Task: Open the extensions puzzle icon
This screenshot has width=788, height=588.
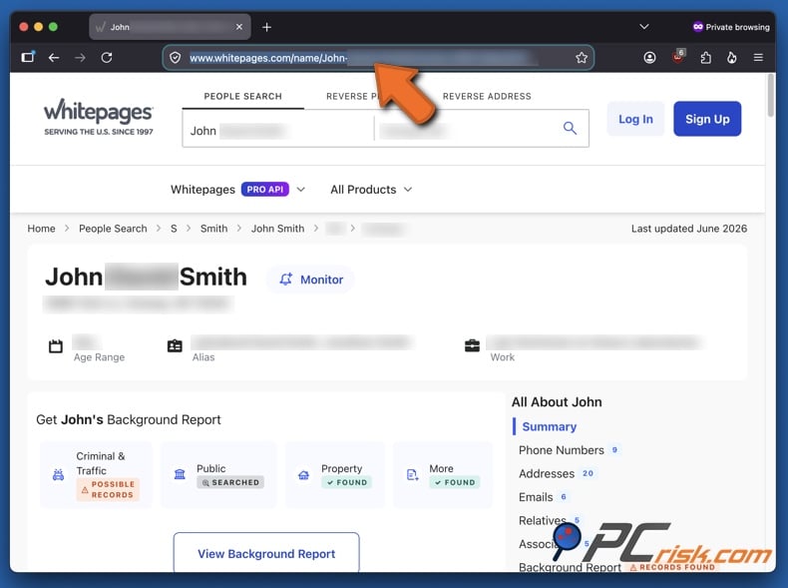Action: (705, 58)
